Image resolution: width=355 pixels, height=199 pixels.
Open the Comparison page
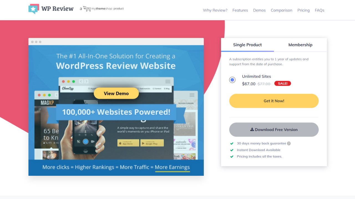coord(281,10)
